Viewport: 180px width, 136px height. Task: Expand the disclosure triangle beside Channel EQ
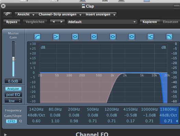point(5,135)
